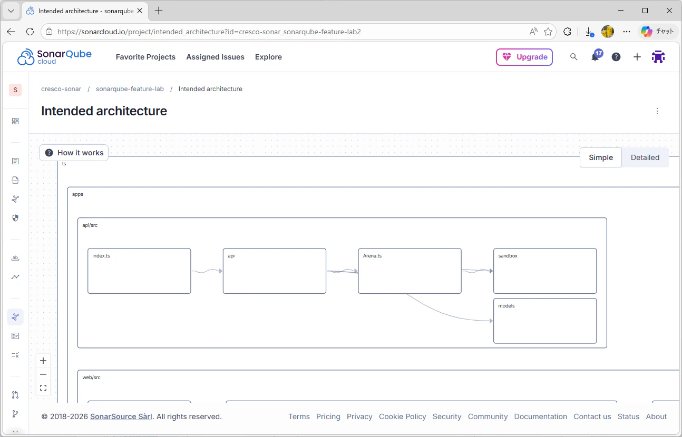Screen dimensions: 682x437
Task: Select the 'api' node next to index.ts
Action: [275, 271]
